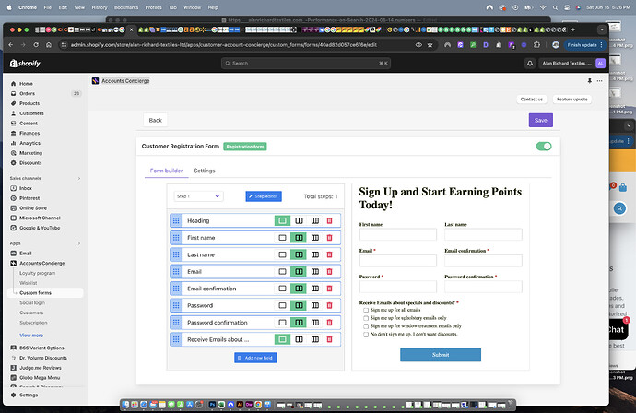Add new field to form
Viewport: 636px width, 413px height.
click(x=255, y=358)
